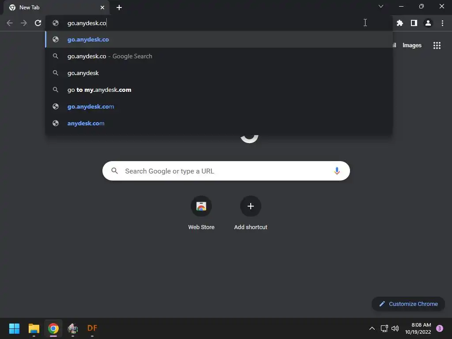Start voice search with the microphone icon
Screen dimensions: 452x339
click(x=337, y=171)
